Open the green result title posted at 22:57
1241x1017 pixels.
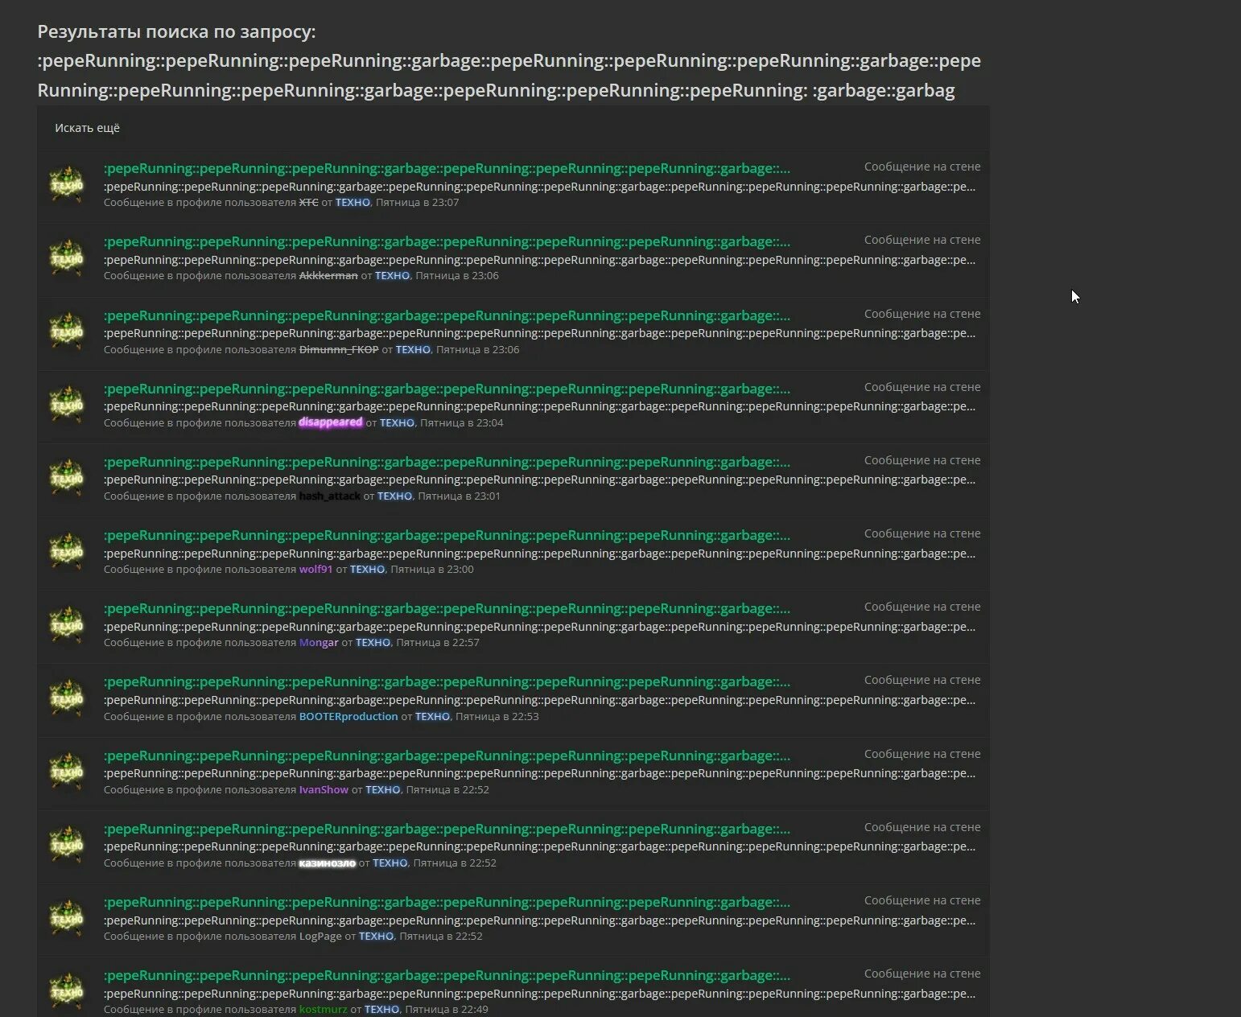(447, 608)
